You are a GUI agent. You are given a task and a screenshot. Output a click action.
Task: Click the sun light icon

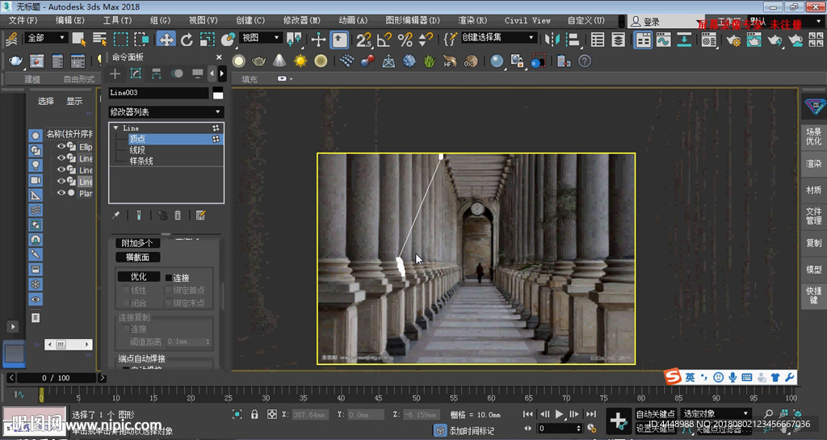[x=300, y=61]
